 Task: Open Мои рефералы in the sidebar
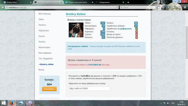(x=45, y=53)
